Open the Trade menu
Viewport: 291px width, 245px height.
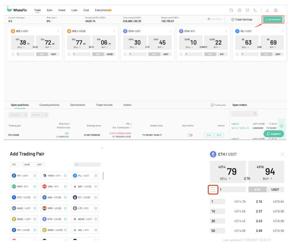coord(37,10)
